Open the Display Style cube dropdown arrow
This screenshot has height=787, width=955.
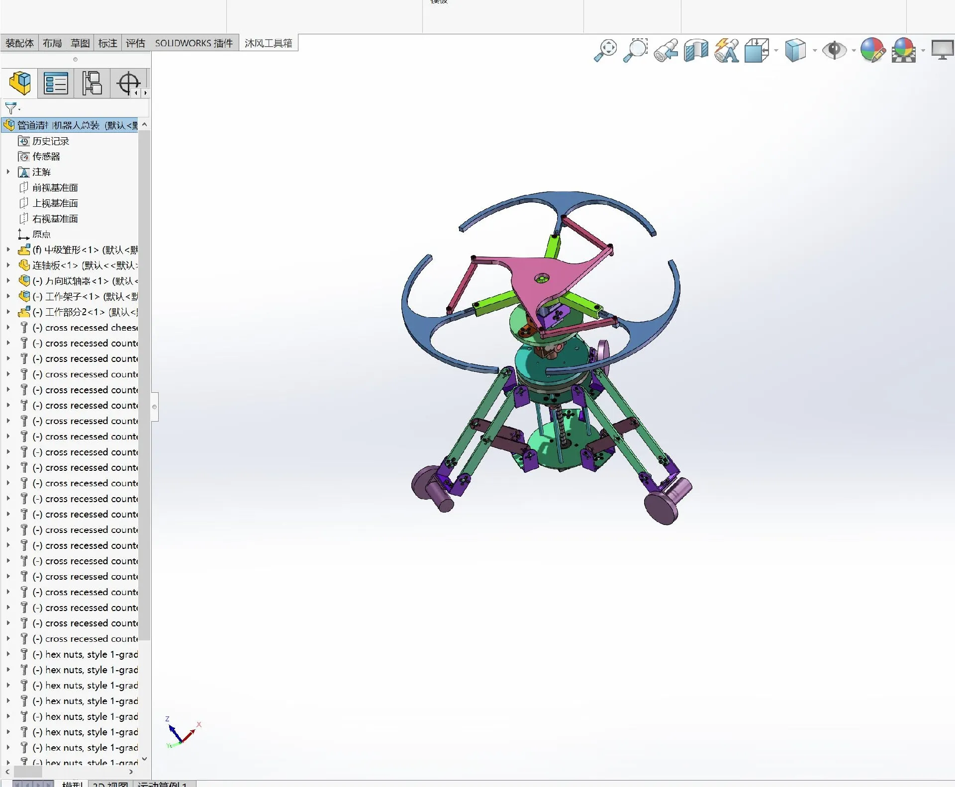click(815, 50)
